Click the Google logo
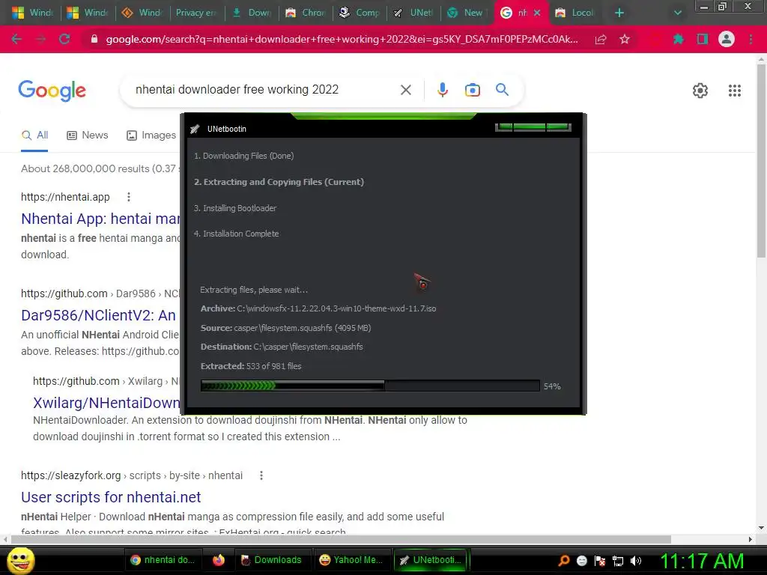Viewport: 767px width, 575px height. (x=52, y=91)
